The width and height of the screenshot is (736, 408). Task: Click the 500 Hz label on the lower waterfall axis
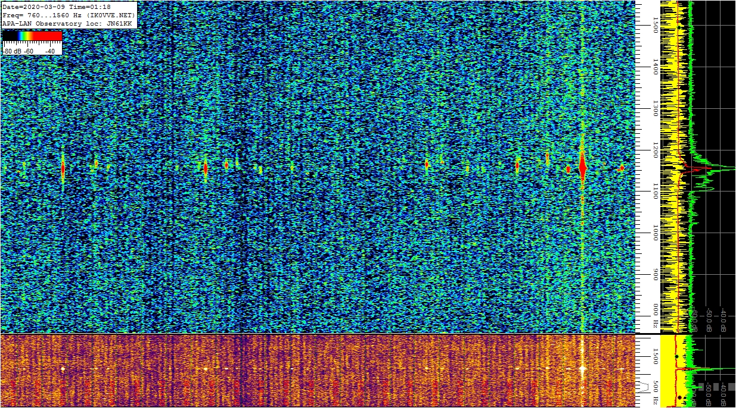[655, 391]
